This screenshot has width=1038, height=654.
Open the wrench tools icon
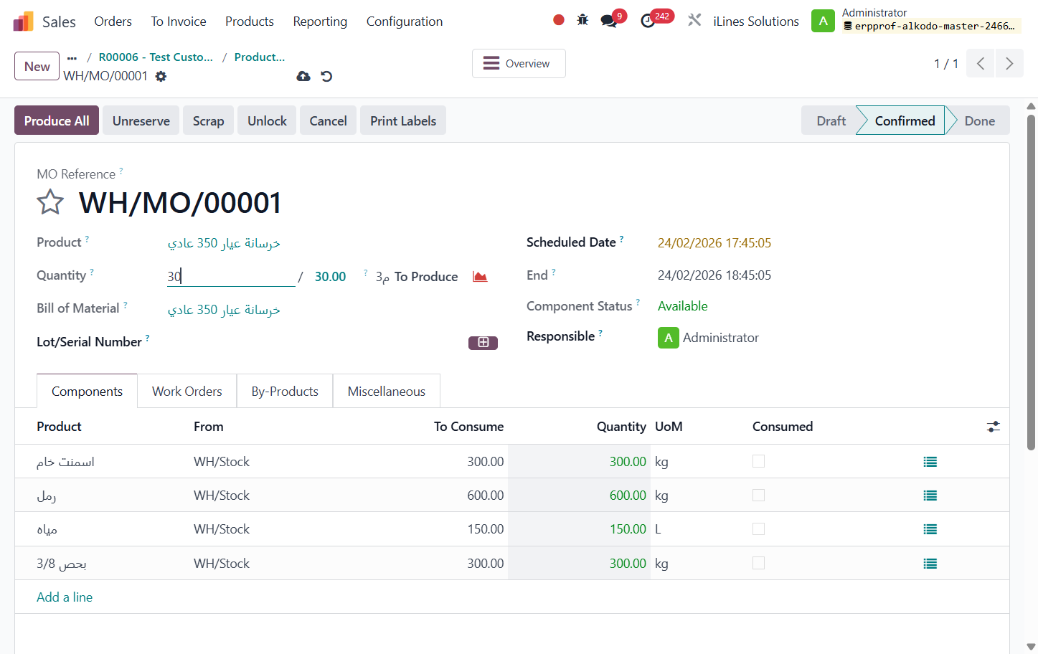point(694,20)
